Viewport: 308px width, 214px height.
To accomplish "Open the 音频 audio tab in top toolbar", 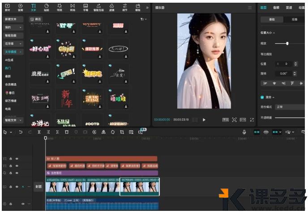I will pyautogui.click(x=21, y=8).
